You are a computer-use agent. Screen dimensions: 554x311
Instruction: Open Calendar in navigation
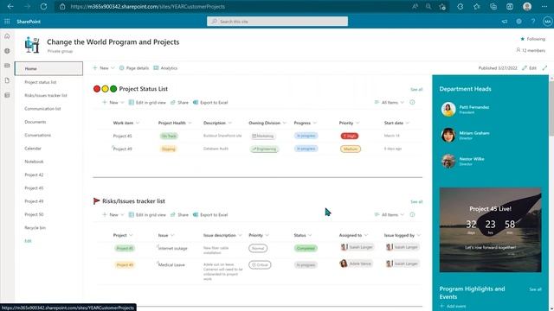pos(33,148)
